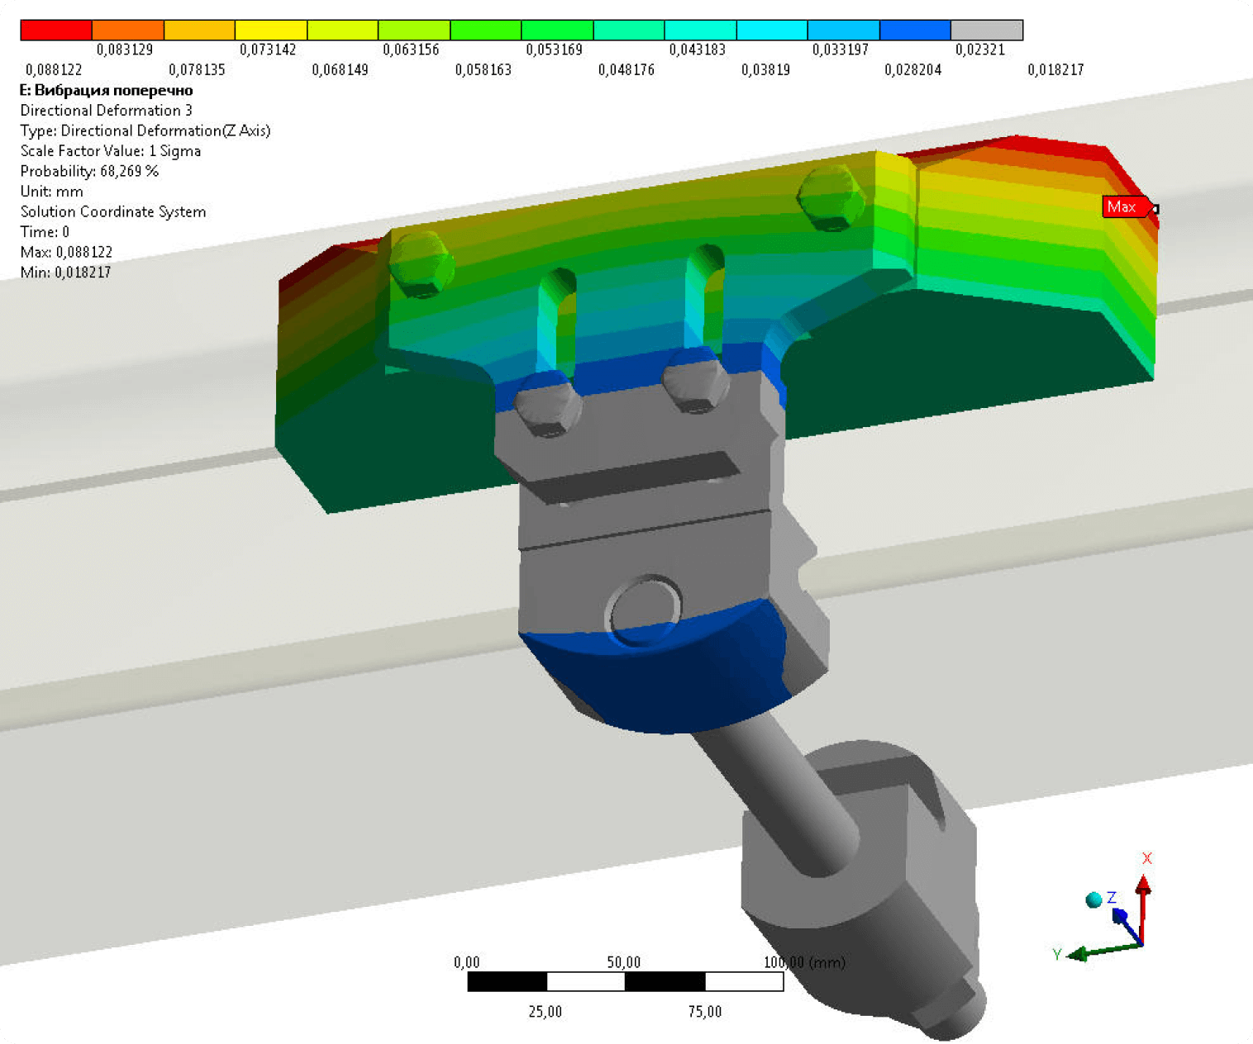Click legend value 0,088122
Viewport: 1253px width, 1044px height.
(x=54, y=70)
